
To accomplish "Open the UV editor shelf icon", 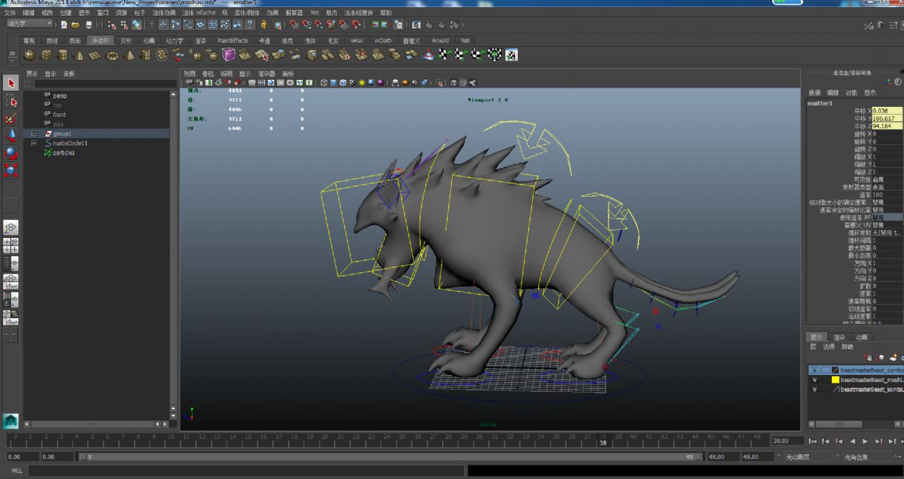I will pyautogui.click(x=512, y=55).
